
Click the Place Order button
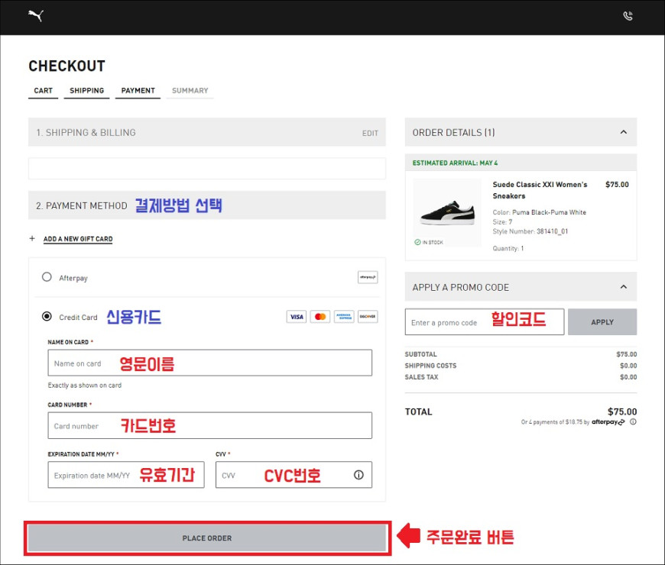click(207, 538)
